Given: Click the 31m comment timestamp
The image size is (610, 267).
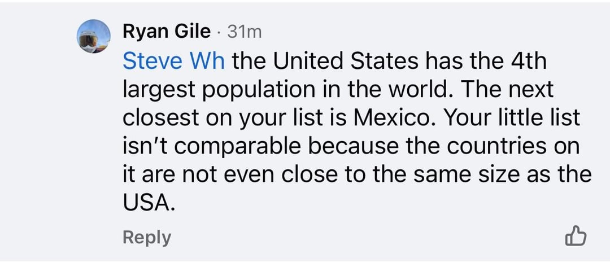Looking at the screenshot, I should (x=244, y=33).
